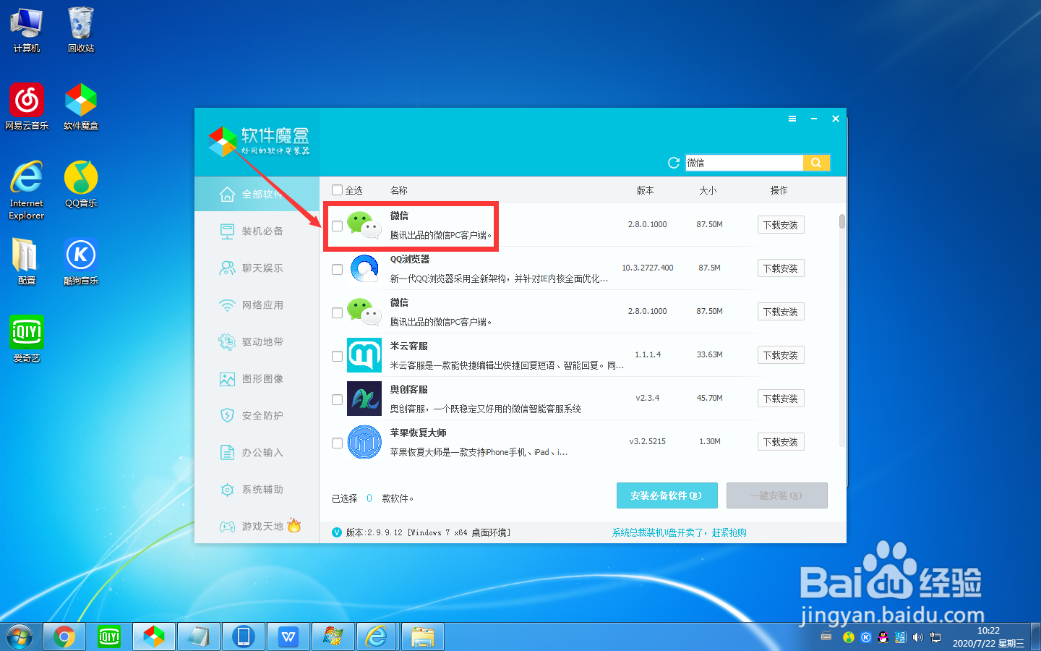Open the hamburger settings menu

(792, 118)
